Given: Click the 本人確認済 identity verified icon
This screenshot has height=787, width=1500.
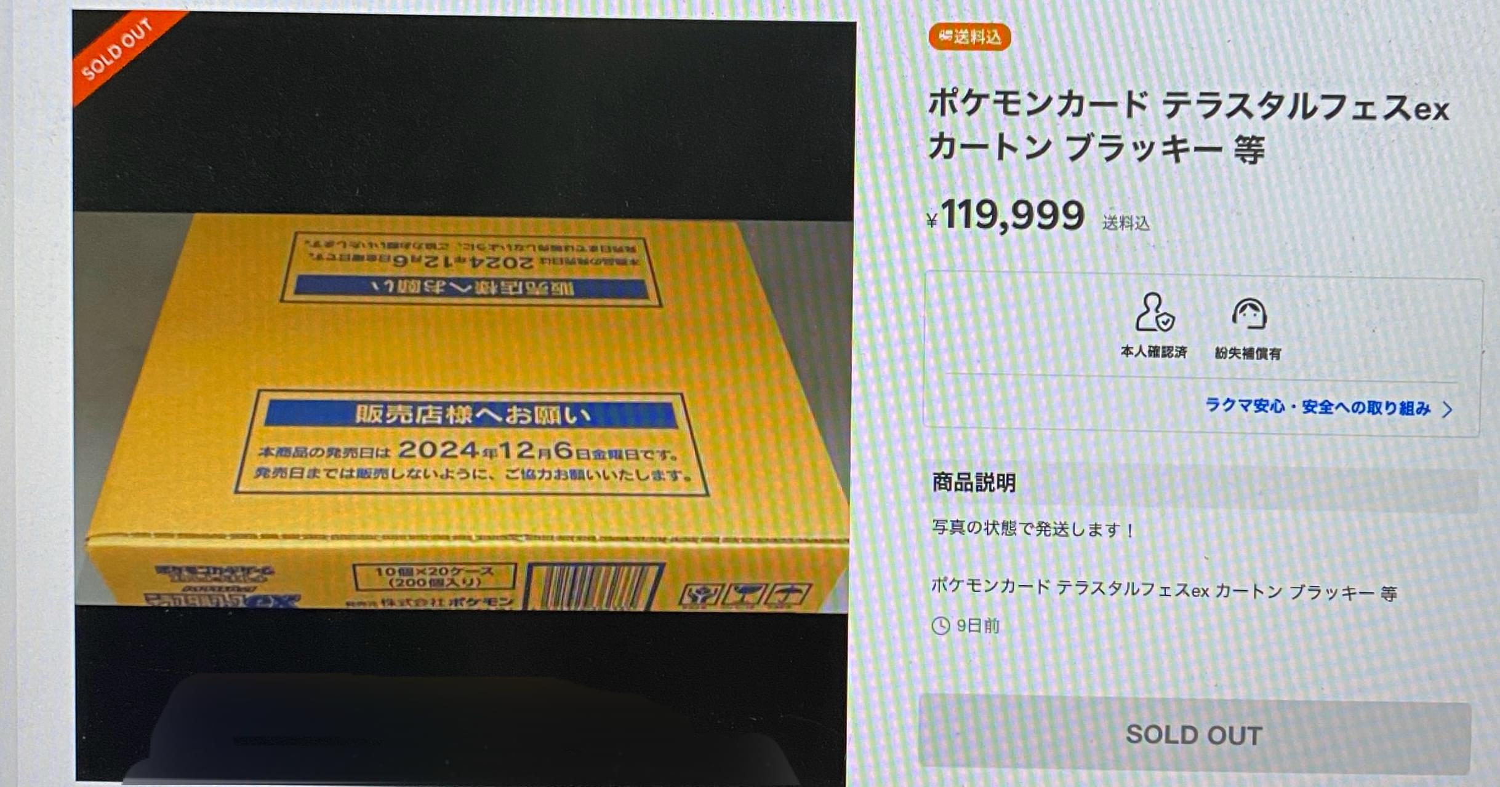Looking at the screenshot, I should coord(1155,312).
